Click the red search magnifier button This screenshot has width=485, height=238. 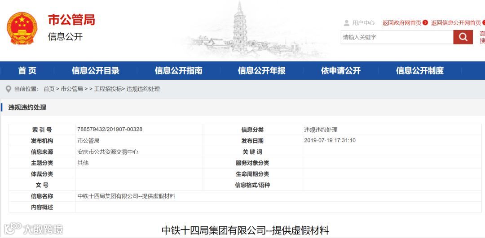(x=463, y=37)
